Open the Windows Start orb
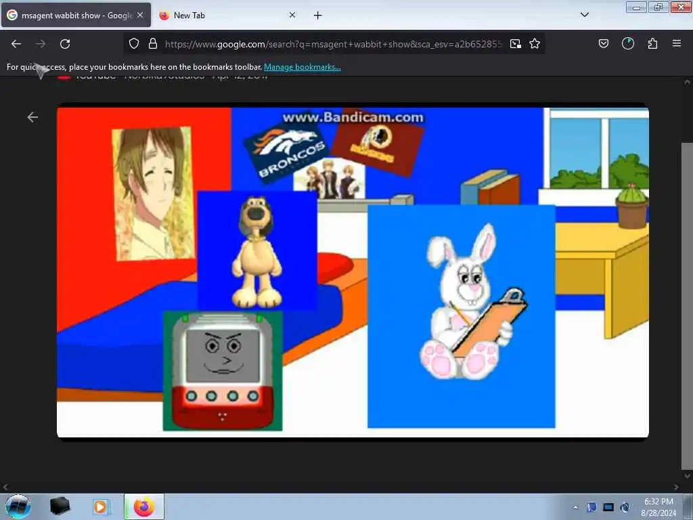The image size is (693, 520). coord(18,506)
